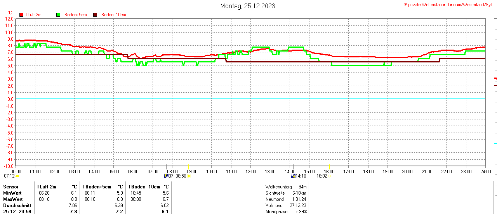497x214 pixels.
Task: Click the blue moon icon beside 14:10
Action: tap(293, 176)
